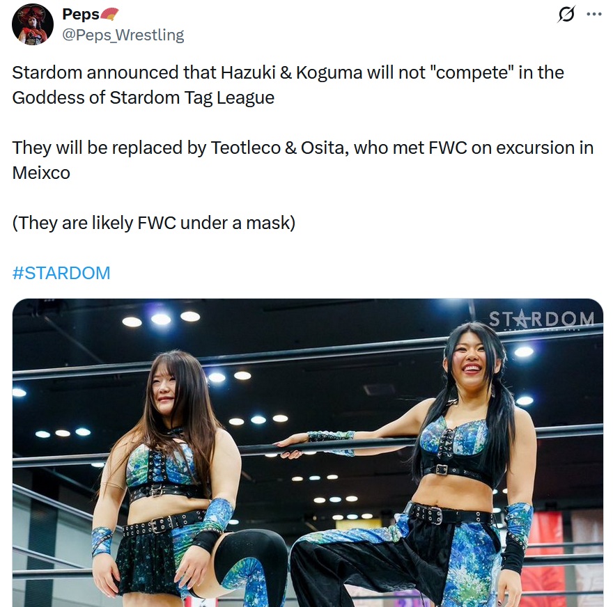Click the fan emoji beside Peps
613x607 pixels.
click(x=109, y=14)
